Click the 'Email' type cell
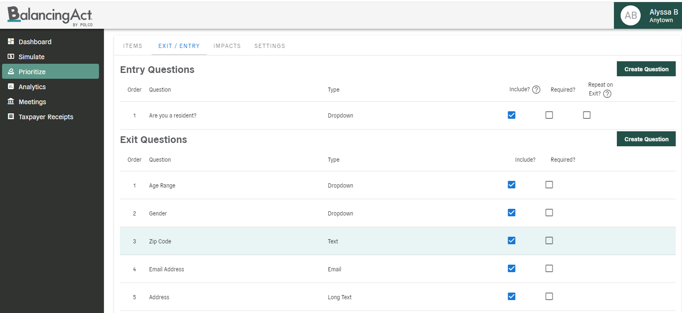This screenshot has height=313, width=682. coord(335,269)
